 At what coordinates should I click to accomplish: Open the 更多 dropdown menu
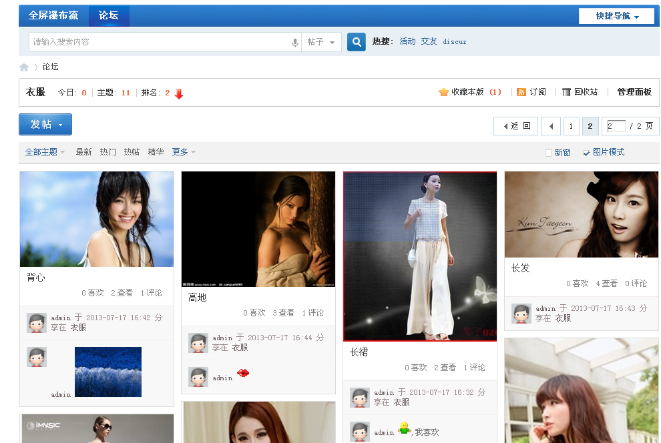point(182,152)
